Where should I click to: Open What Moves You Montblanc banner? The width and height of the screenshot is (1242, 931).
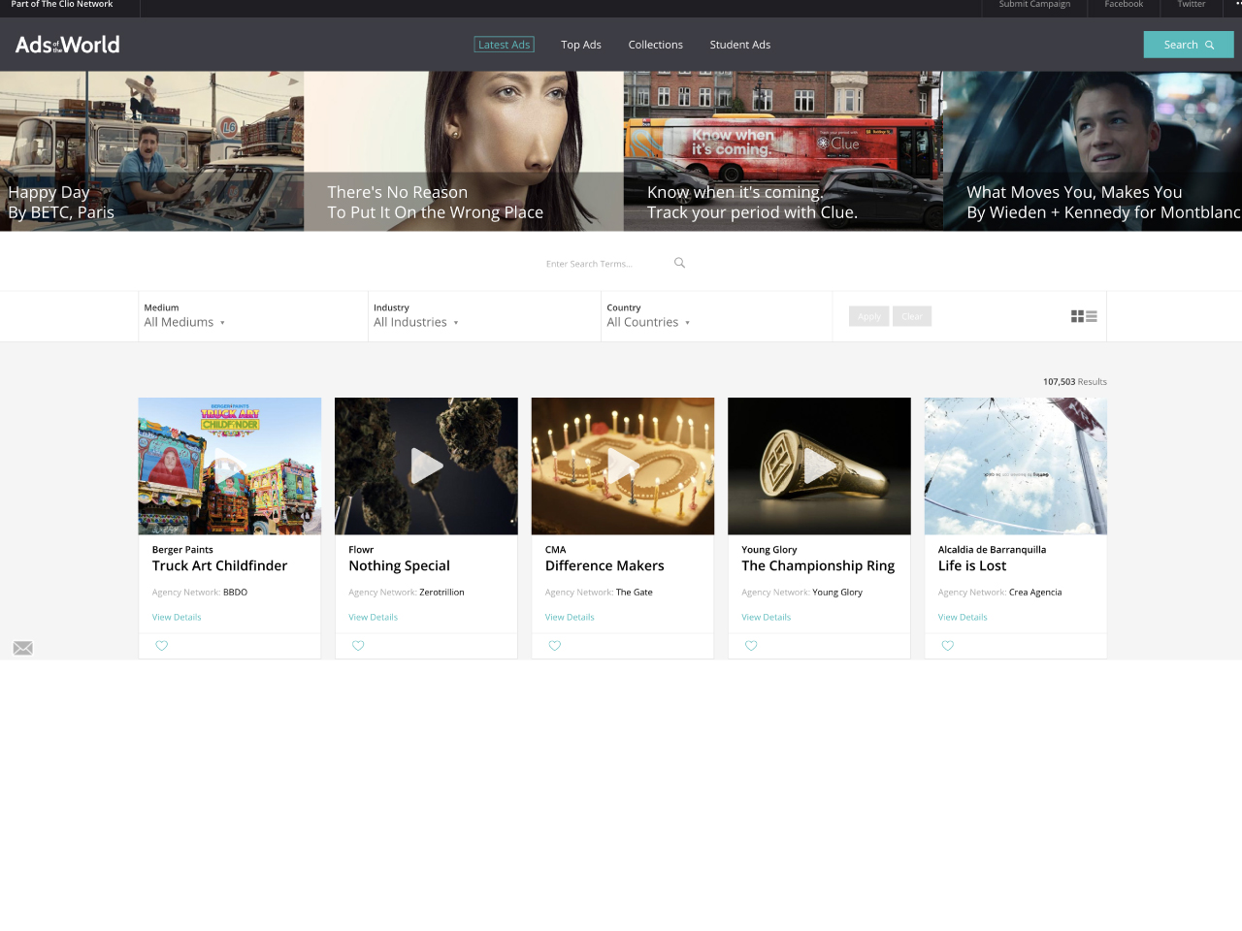click(1093, 151)
